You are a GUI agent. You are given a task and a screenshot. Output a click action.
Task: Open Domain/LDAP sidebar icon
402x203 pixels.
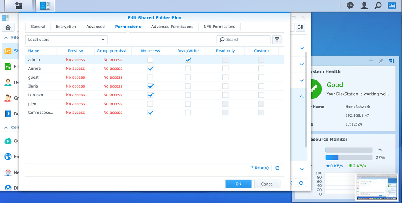pyautogui.click(x=8, y=114)
